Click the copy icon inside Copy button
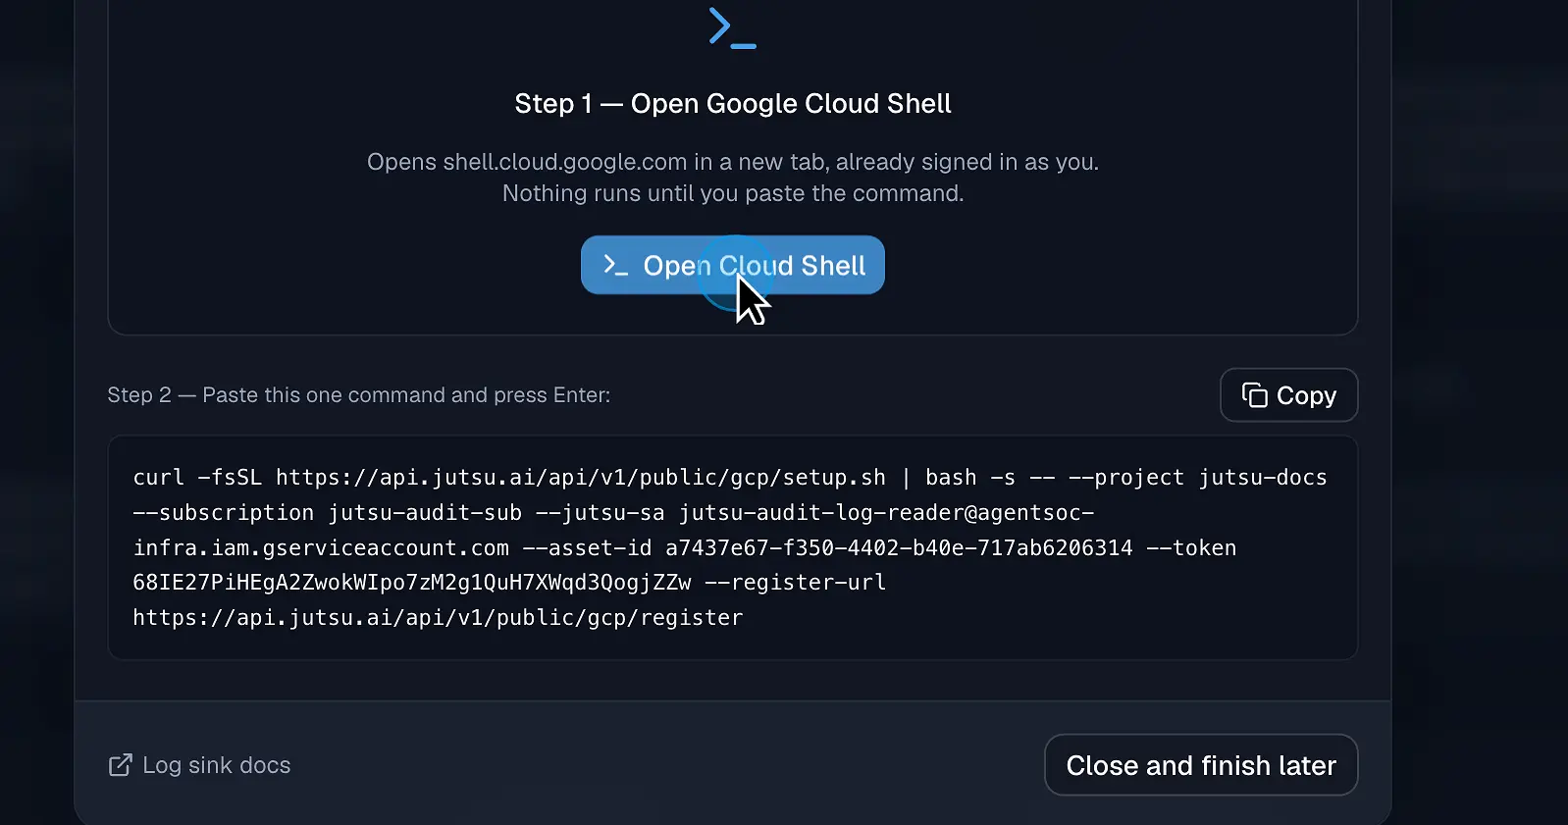Image resolution: width=1568 pixels, height=825 pixels. click(1254, 394)
